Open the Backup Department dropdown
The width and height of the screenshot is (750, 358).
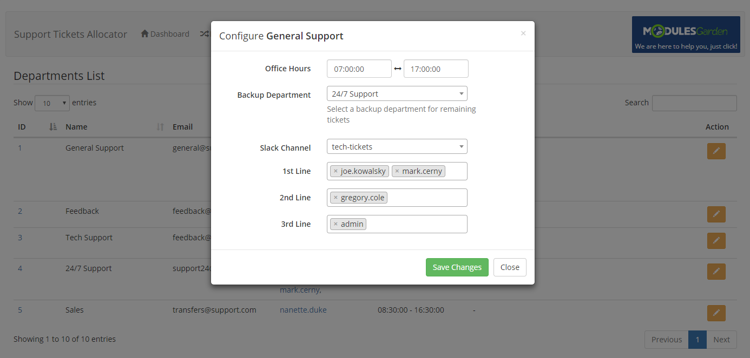click(397, 93)
